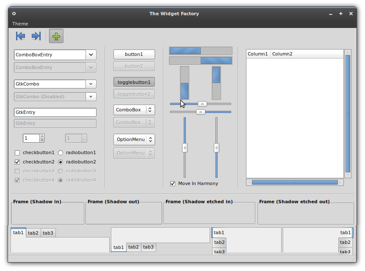365x271 pixels.
Task: Click into the enabled ComboBoxEntry text field
Action: 50,55
